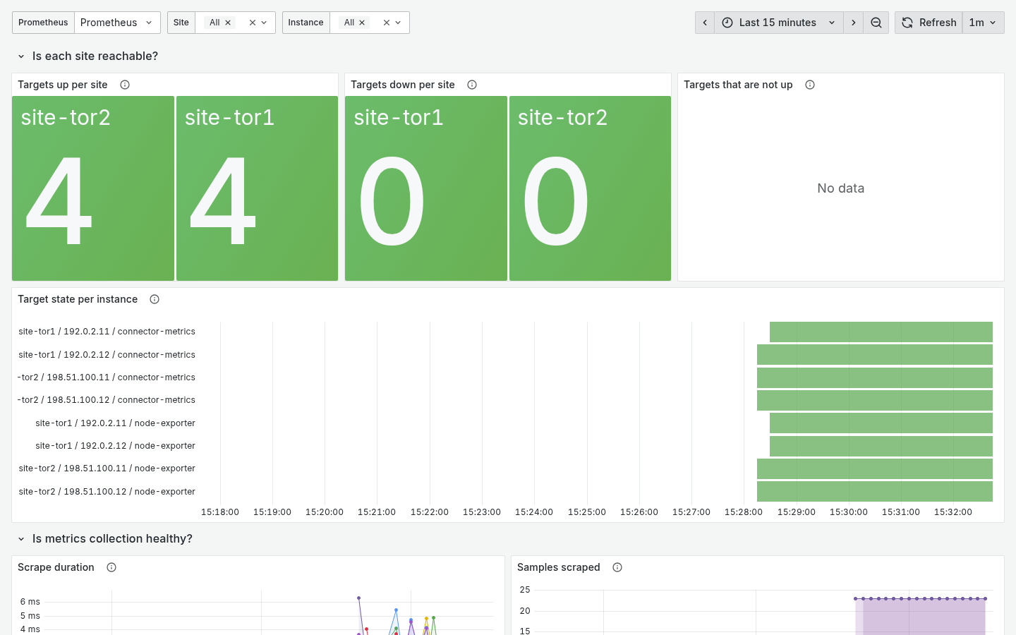Click the site-tor2 198.51.100.12 node-exporter state bar

coord(875,491)
